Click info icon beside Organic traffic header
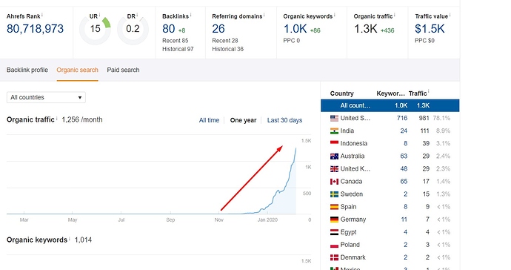Viewport: 511px width, 270px height. pos(394,15)
